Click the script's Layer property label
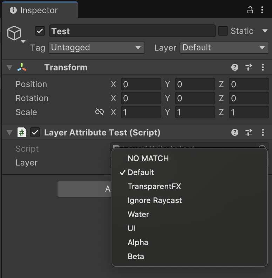 pos(27,163)
